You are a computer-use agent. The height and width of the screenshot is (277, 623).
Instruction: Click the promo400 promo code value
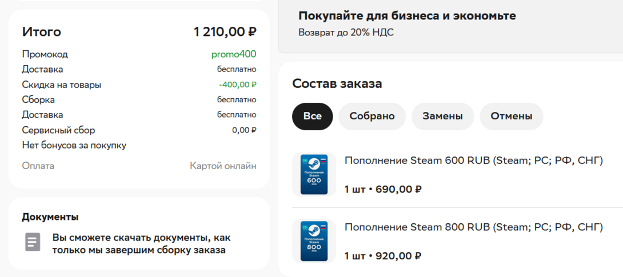(x=234, y=55)
